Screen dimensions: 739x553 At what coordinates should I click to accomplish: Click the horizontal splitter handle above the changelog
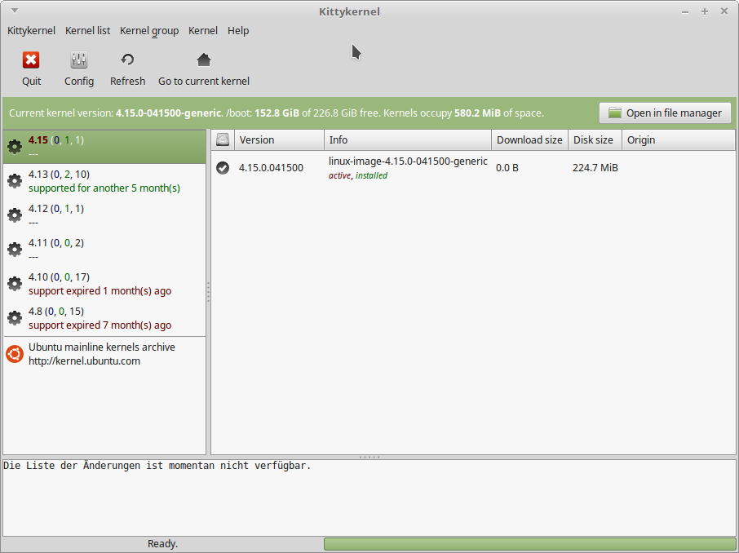coord(369,457)
